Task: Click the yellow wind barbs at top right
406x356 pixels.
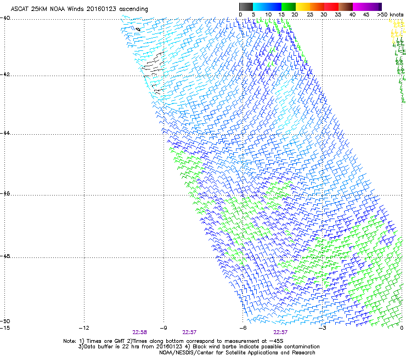Action: (x=396, y=30)
